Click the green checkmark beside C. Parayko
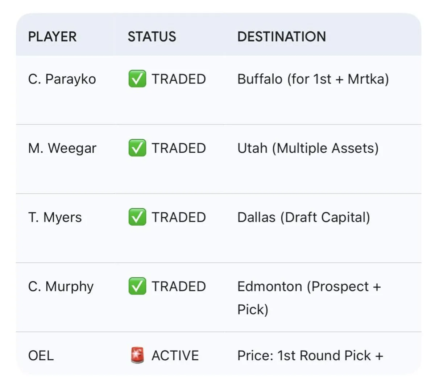Image resolution: width=435 pixels, height=390 pixels. pos(137,79)
